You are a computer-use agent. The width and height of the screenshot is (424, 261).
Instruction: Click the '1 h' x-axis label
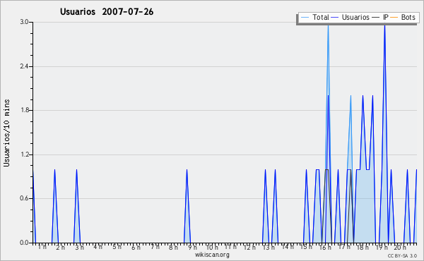42,247
